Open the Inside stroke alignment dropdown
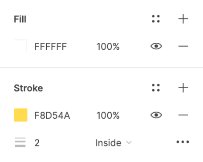Screen dimensions: 203x162 point(114,143)
